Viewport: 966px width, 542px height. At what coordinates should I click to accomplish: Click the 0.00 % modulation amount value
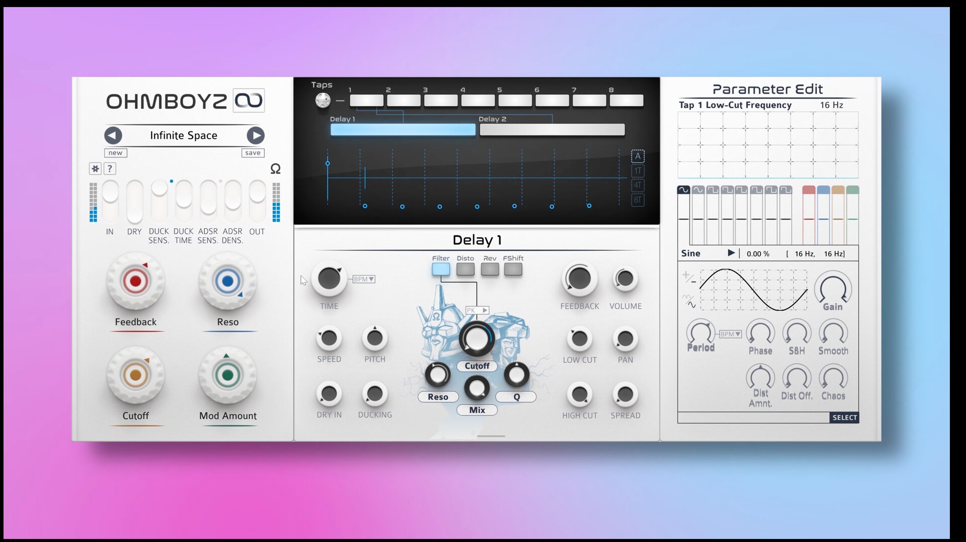[758, 254]
